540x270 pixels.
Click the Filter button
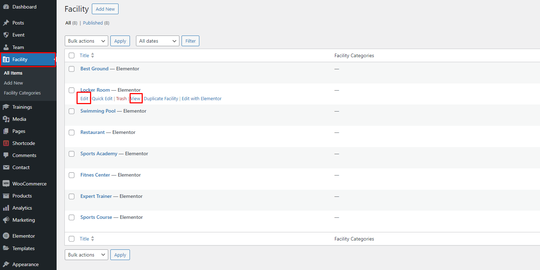click(190, 41)
